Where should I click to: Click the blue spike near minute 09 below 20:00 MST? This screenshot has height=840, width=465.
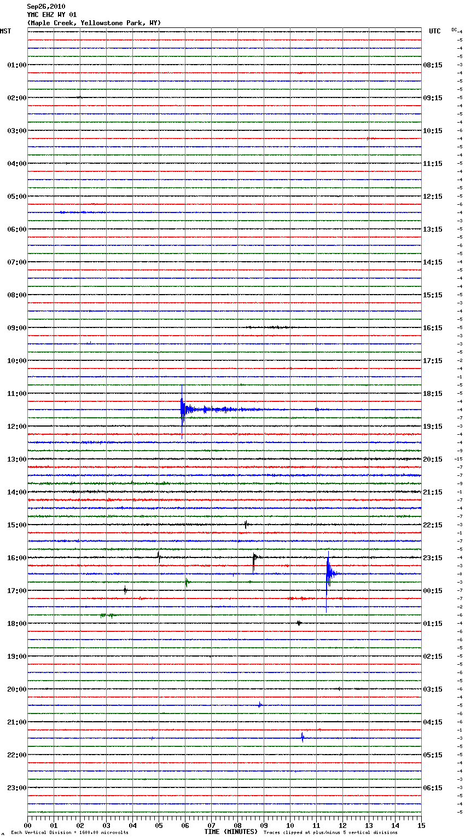(x=260, y=705)
